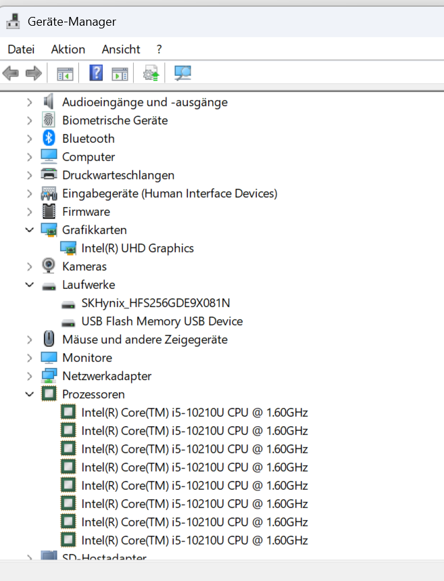This screenshot has width=444, height=581.
Task: Click the icon of Intel(R) UHD Graphics
Action: click(x=68, y=248)
